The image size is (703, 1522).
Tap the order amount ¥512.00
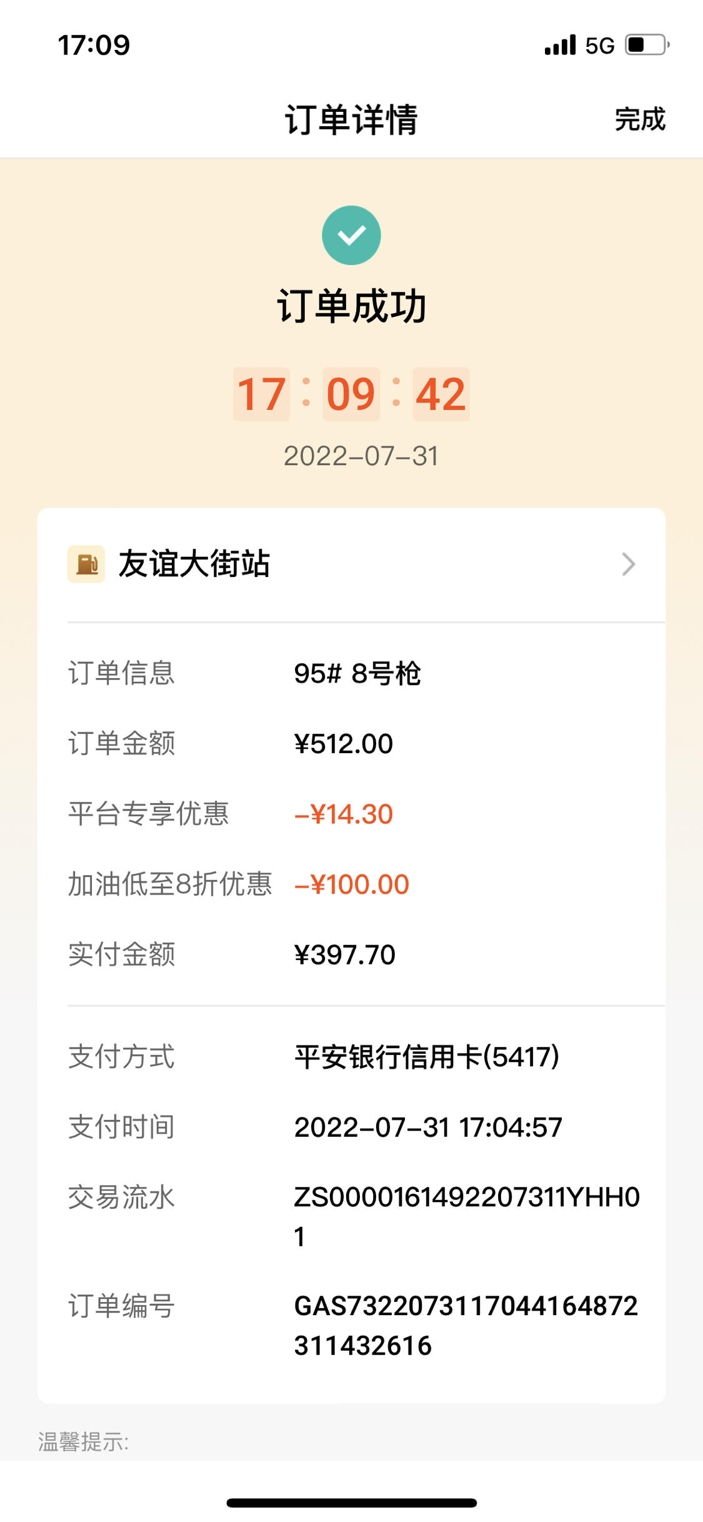[x=343, y=744]
